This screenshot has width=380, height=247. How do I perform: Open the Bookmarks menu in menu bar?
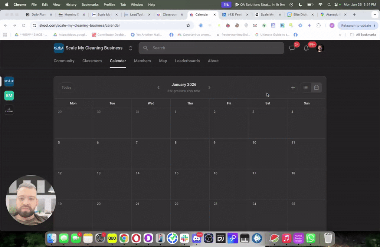(90, 4)
